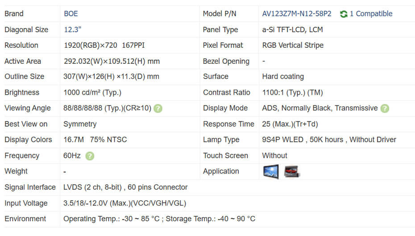
Task: Click the Input Voltage value text
Action: (124, 203)
